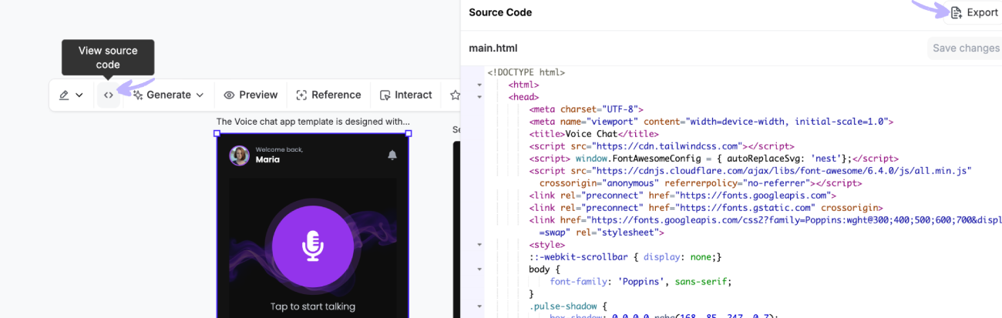Switch to Preview mode
1002x318 pixels.
click(x=250, y=95)
